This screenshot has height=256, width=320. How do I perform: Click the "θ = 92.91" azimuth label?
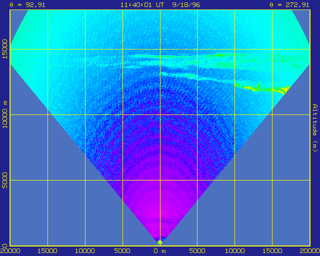(x=27, y=4)
